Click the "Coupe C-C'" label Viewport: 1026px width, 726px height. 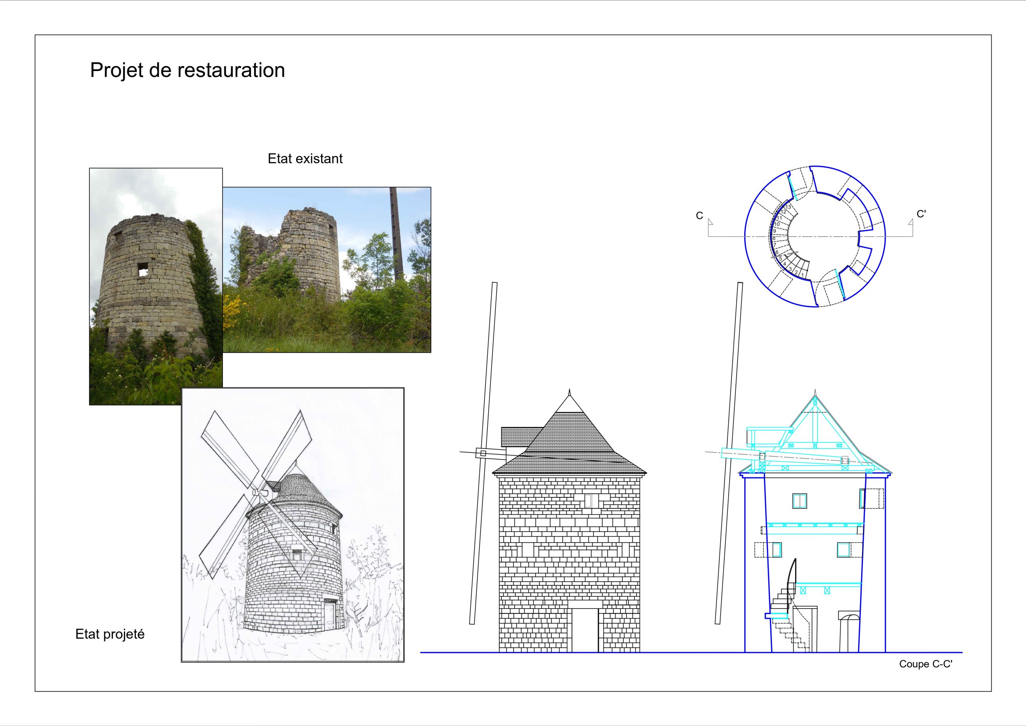(925, 664)
